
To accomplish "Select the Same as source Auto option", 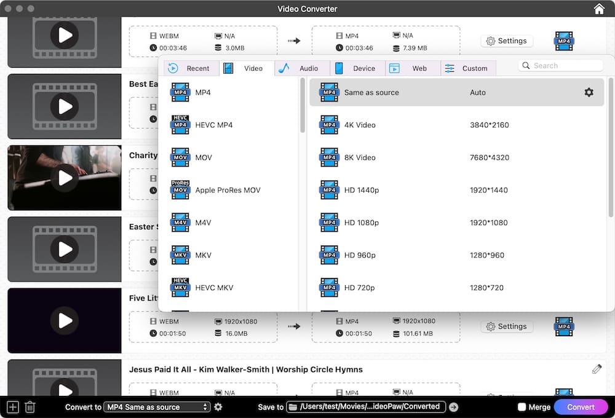I will (400, 92).
